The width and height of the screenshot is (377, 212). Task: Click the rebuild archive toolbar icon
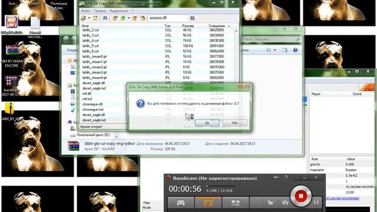(x=95, y=18)
